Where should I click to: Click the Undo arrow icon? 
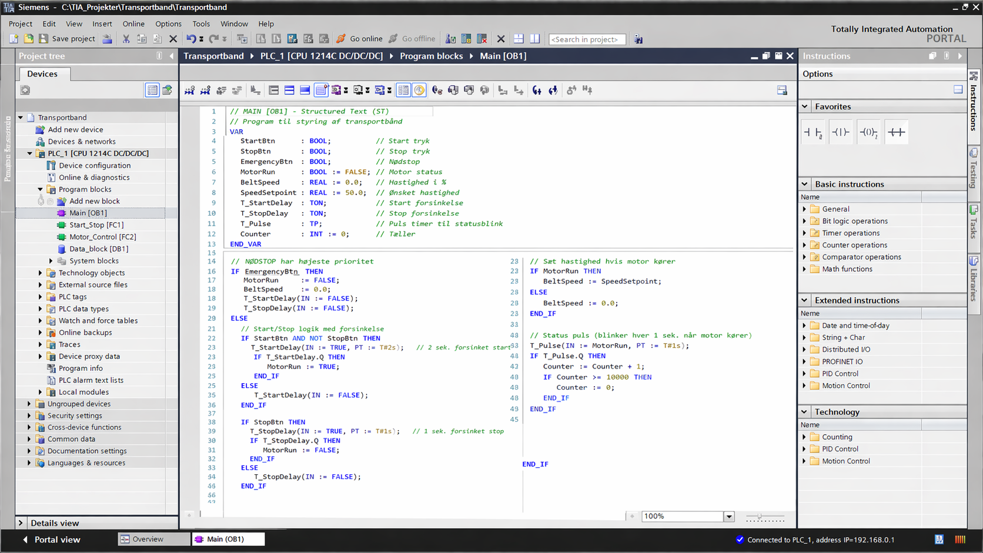191,39
